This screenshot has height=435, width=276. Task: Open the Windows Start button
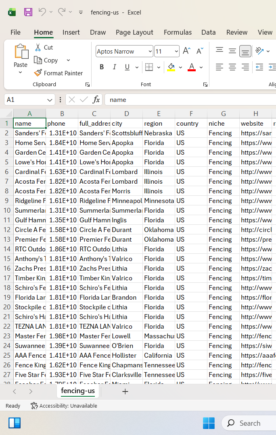tap(209, 423)
